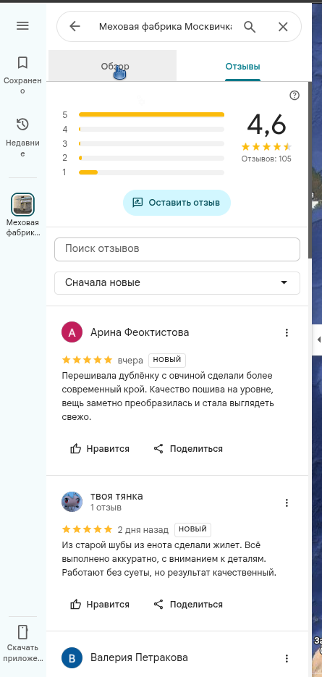Share Арина Феоктистова's review
This screenshot has height=677, width=322.
point(188,449)
